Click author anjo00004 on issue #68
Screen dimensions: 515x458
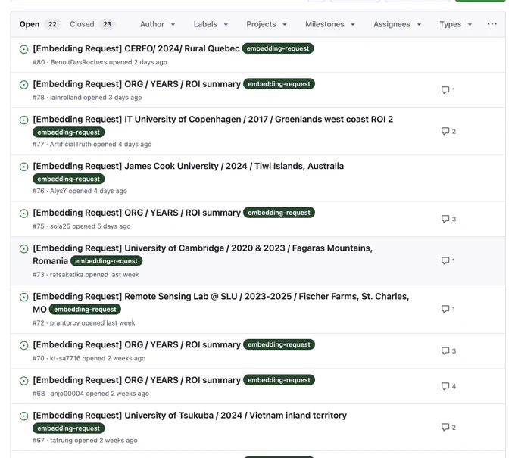click(67, 394)
